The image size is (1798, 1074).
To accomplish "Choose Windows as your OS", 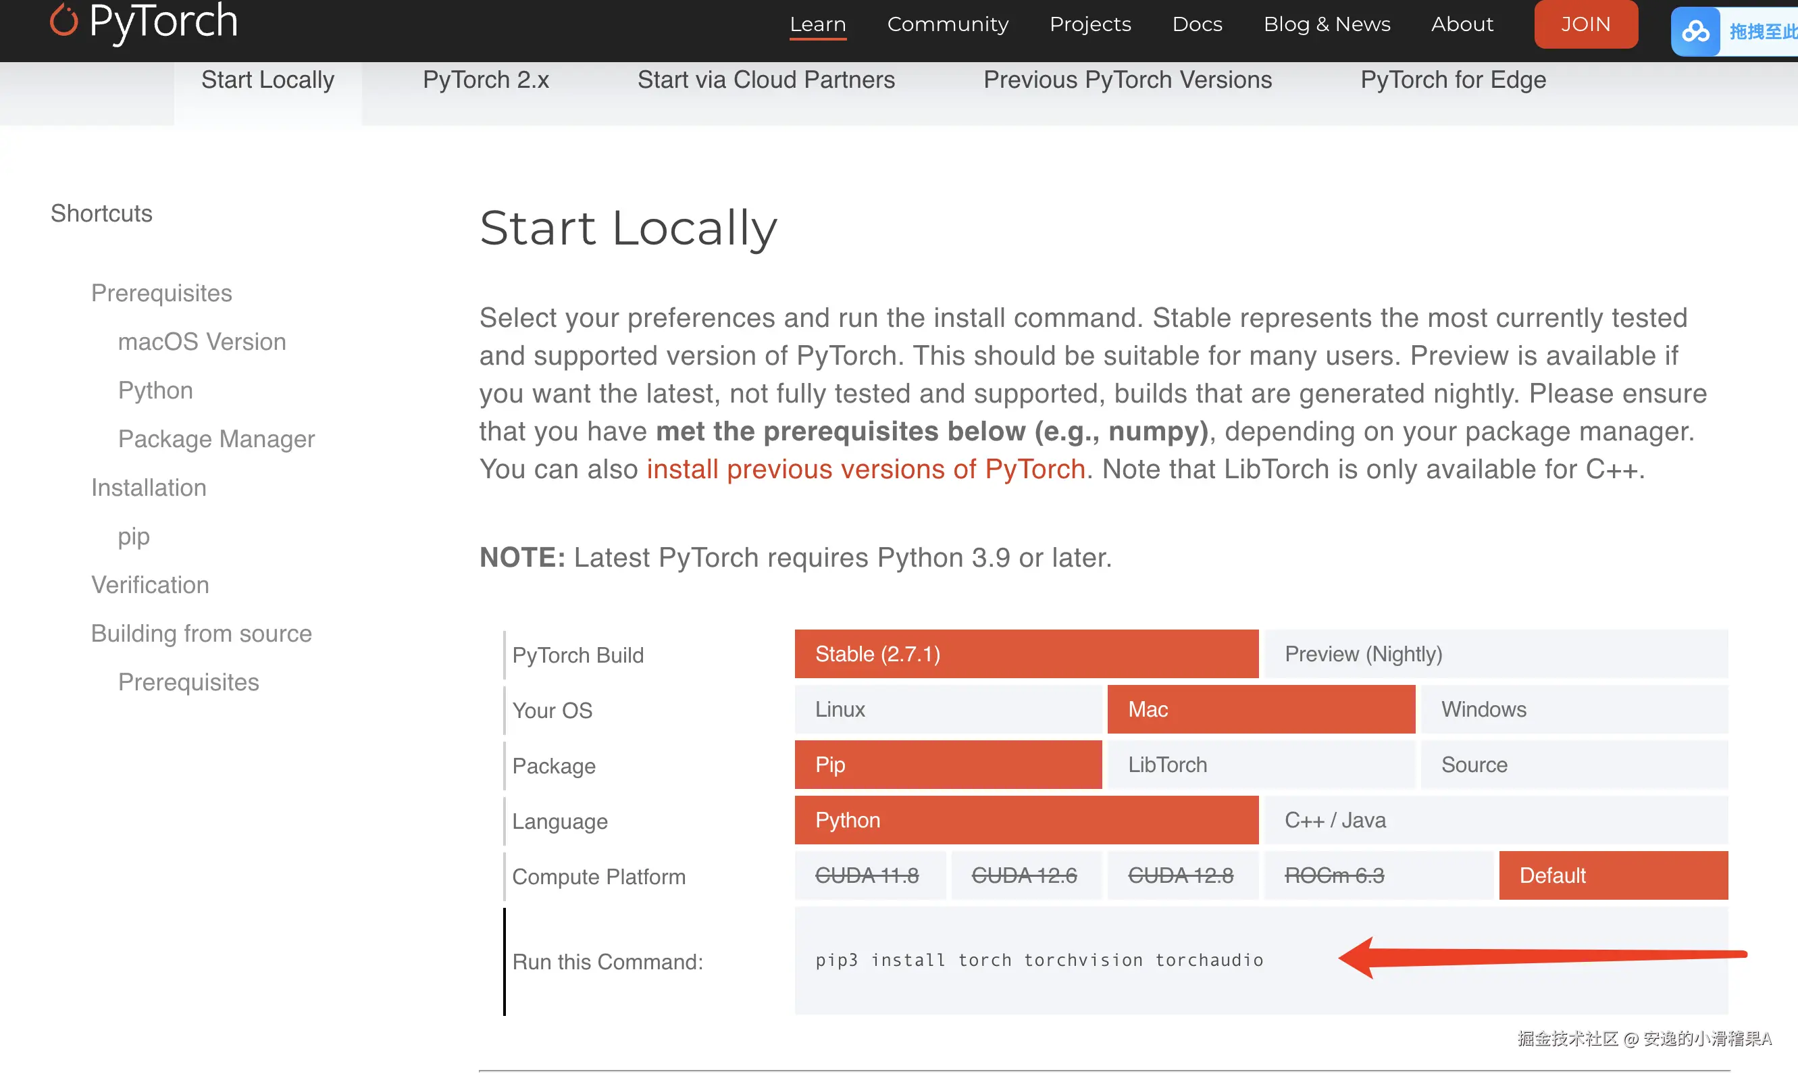I will 1573,709.
